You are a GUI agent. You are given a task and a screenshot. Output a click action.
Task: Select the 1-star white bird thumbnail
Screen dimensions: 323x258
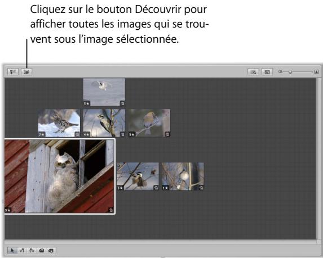(183, 176)
